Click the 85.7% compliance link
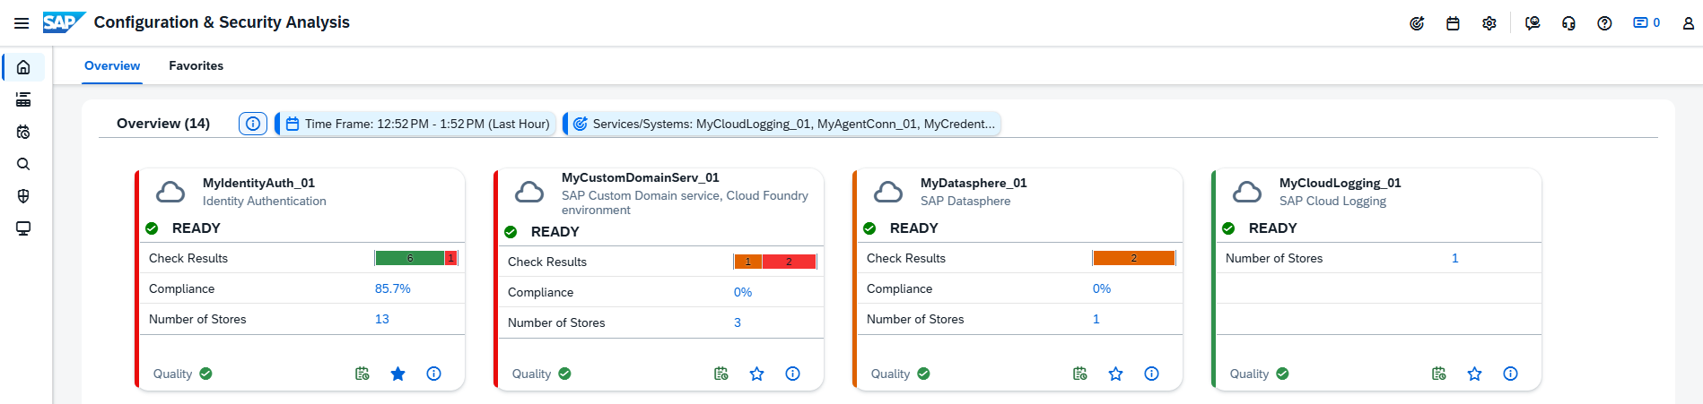Image resolution: width=1703 pixels, height=404 pixels. [392, 288]
